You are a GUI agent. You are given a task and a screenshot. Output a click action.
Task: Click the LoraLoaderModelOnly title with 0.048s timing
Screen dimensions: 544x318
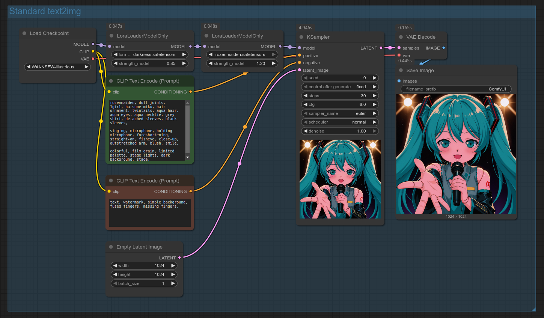tap(237, 36)
